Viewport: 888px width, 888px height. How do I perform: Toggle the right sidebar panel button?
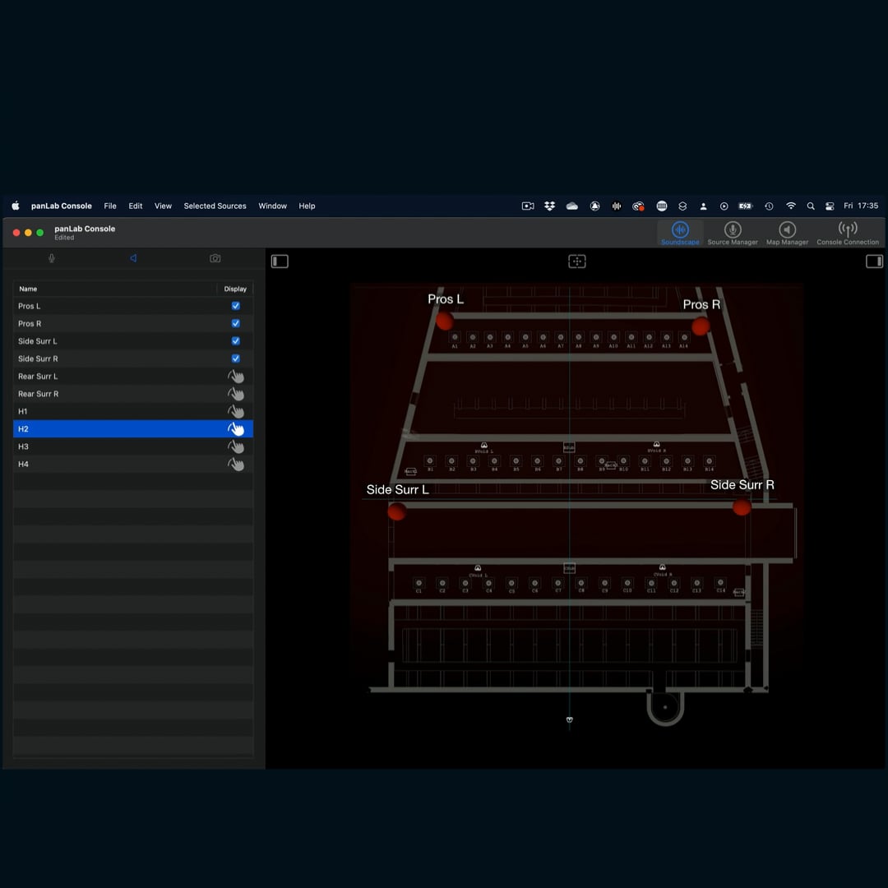(874, 261)
